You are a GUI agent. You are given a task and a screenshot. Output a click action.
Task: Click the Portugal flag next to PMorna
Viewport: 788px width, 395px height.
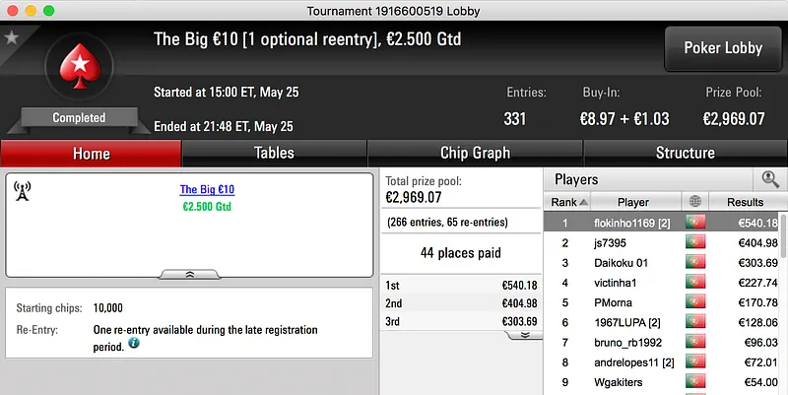click(x=696, y=302)
